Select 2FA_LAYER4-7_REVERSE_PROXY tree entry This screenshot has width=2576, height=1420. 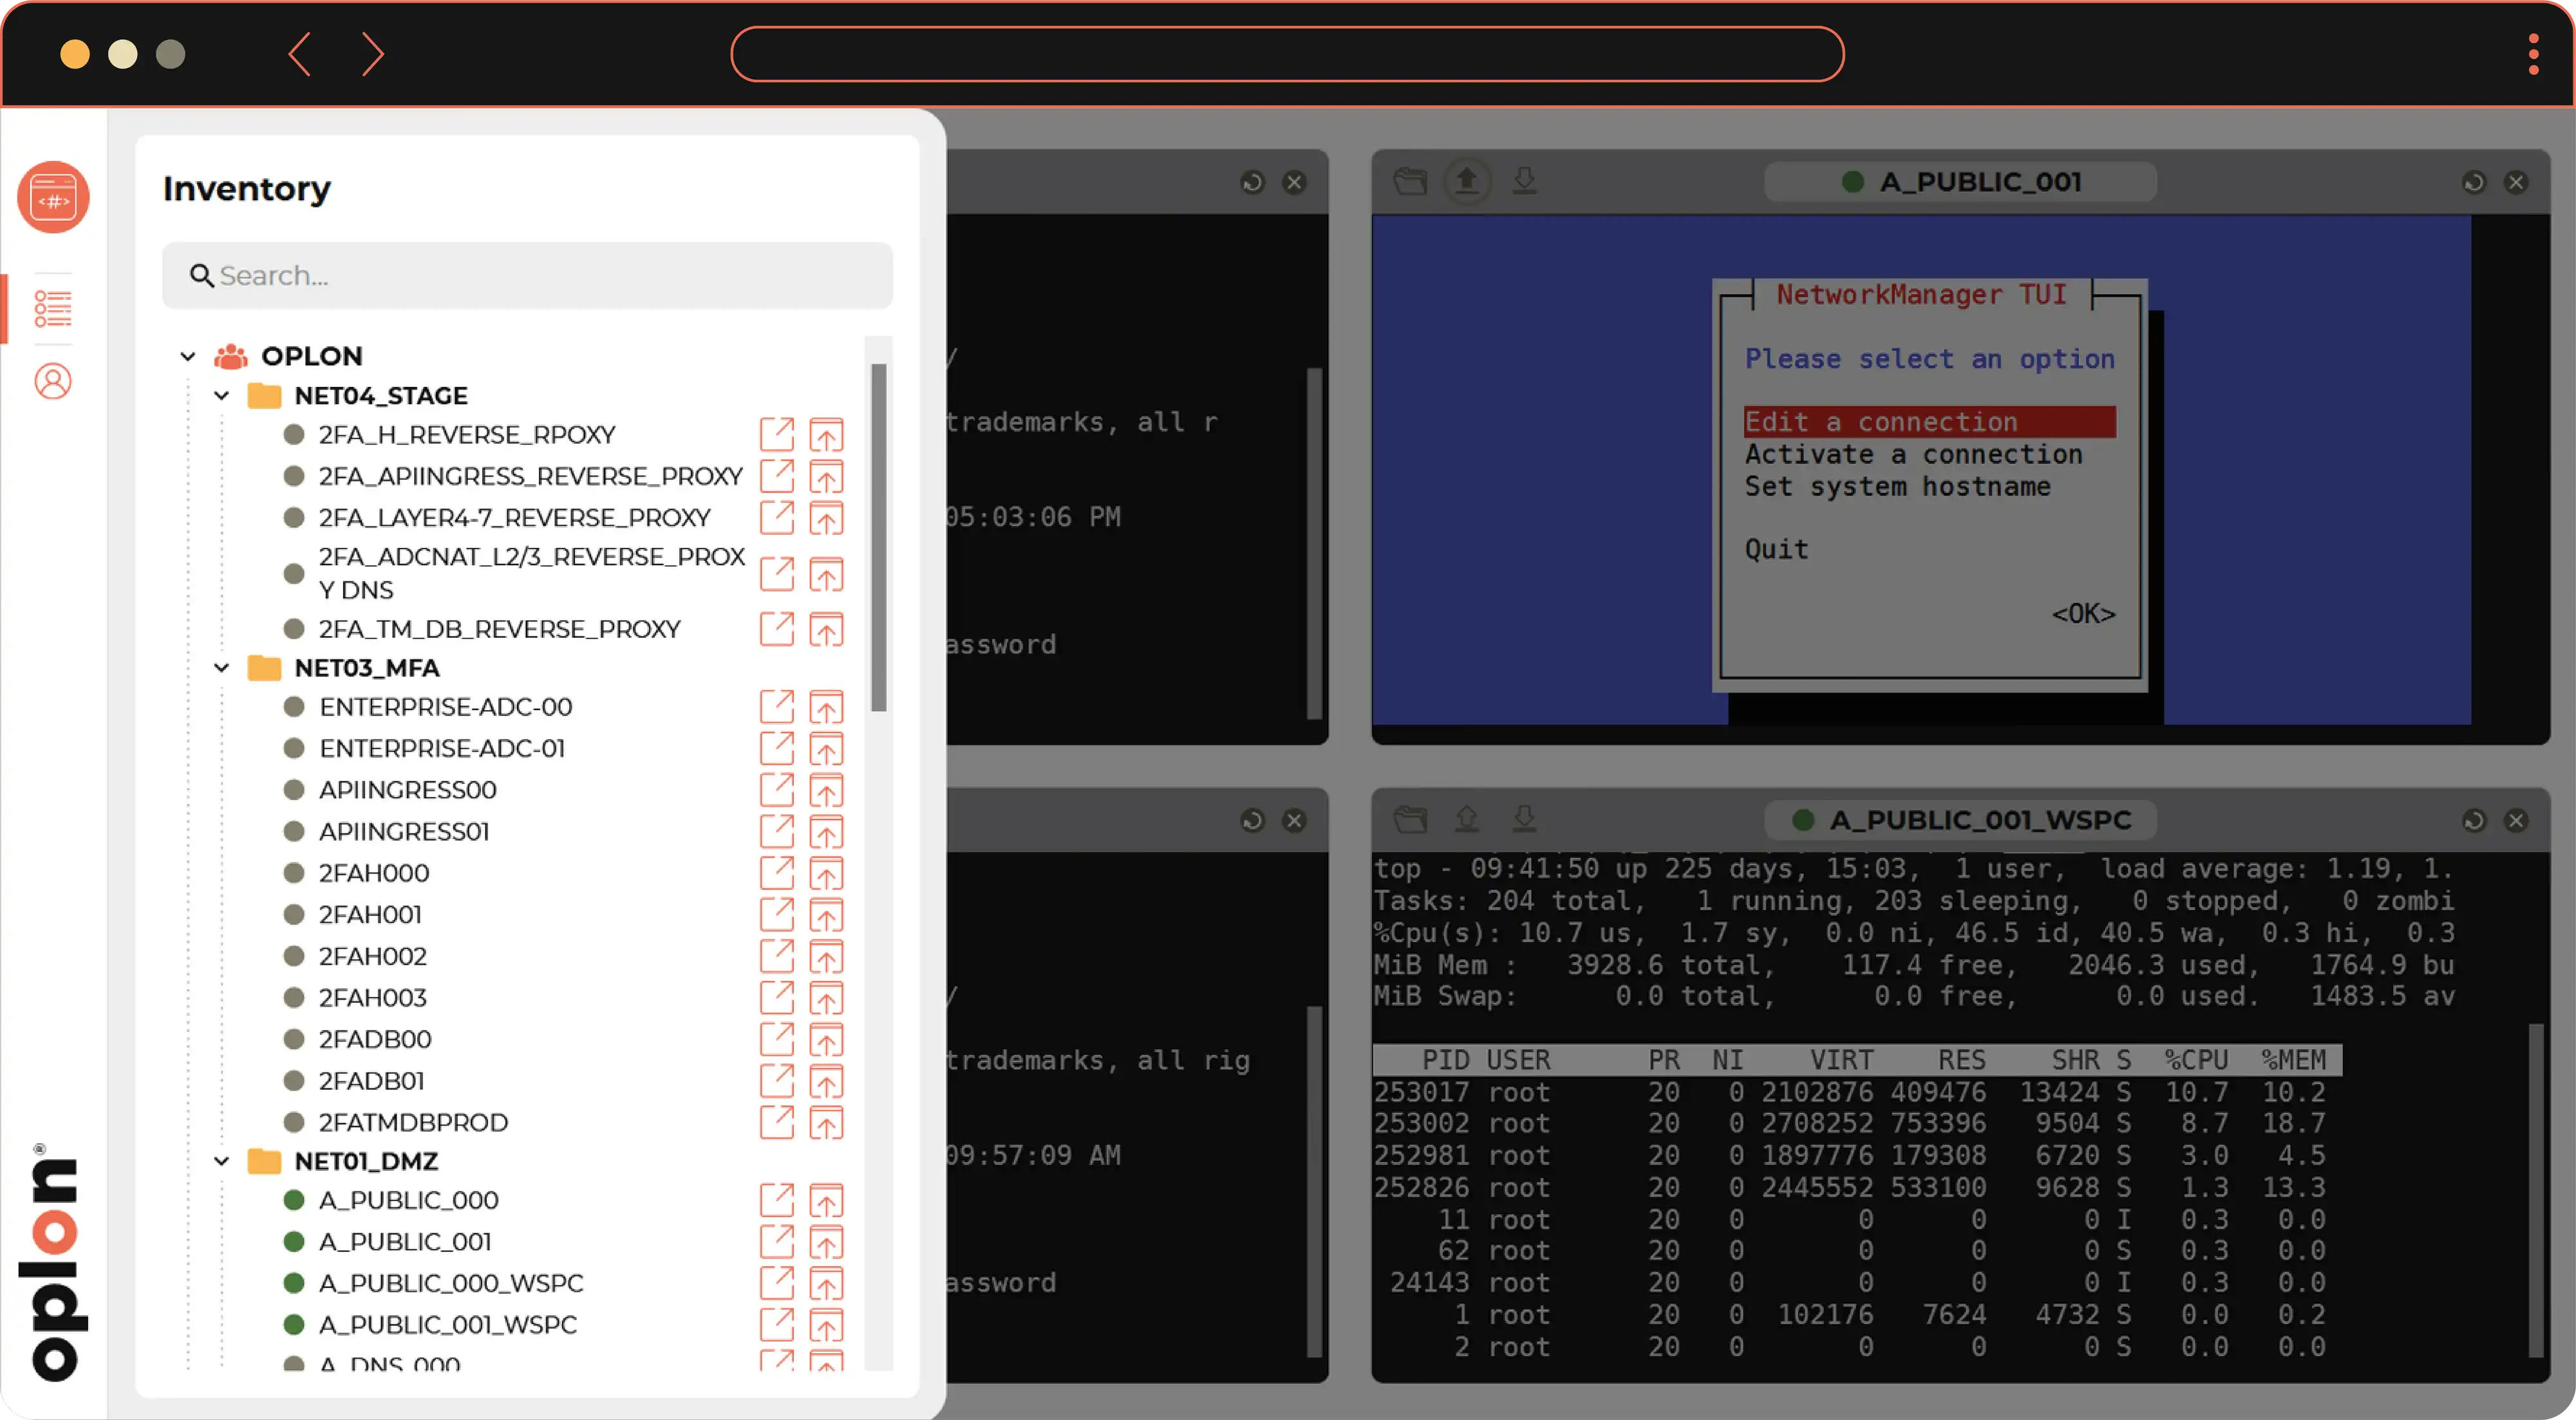click(514, 518)
